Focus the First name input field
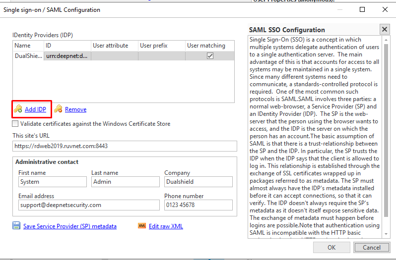 pos(52,182)
